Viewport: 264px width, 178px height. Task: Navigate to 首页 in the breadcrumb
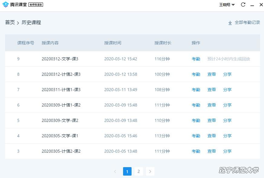coord(10,22)
